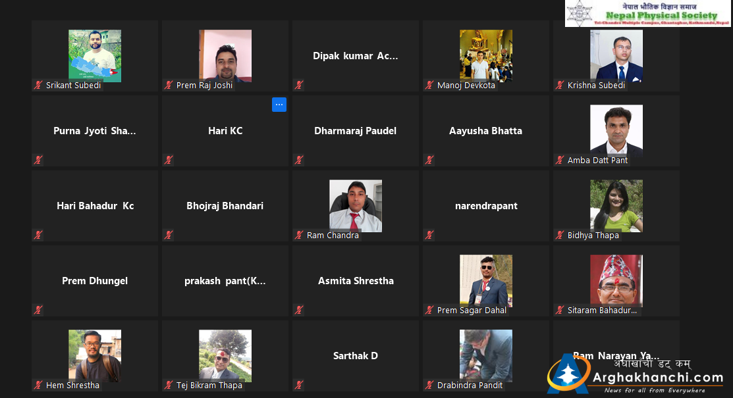Select Sitaram Bahadur's profile photo

pyautogui.click(x=616, y=281)
